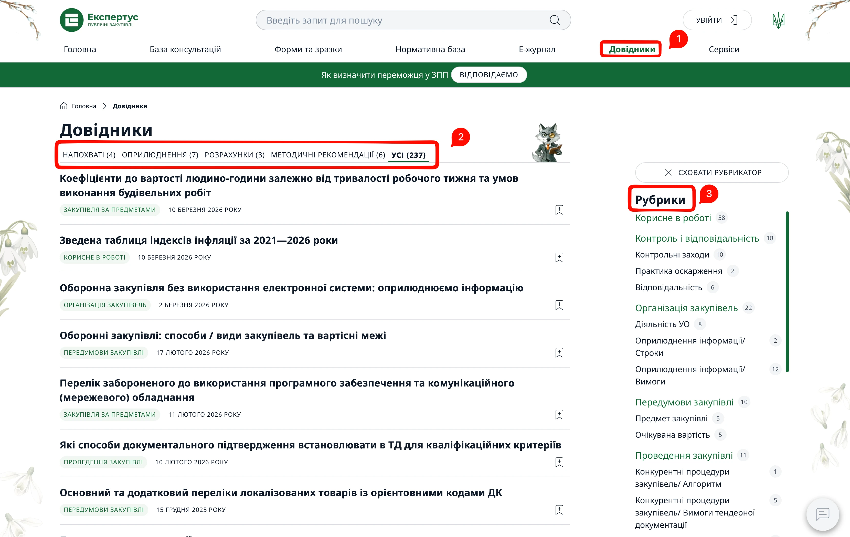Expand the Проведення закупівлі rubric
Viewport: 850px width, 537px height.
click(684, 456)
